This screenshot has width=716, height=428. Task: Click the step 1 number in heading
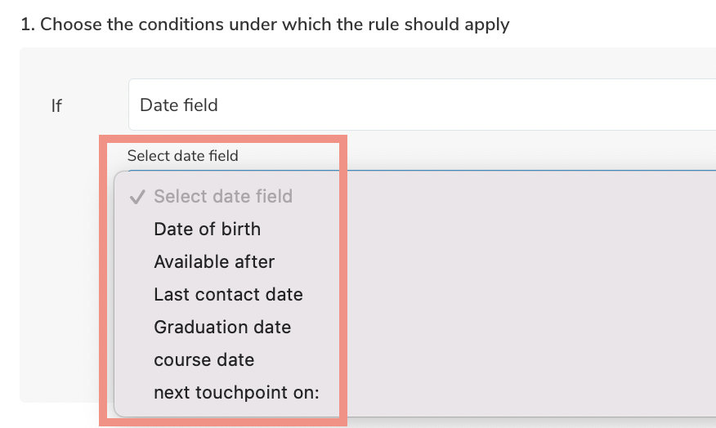pyautogui.click(x=26, y=25)
